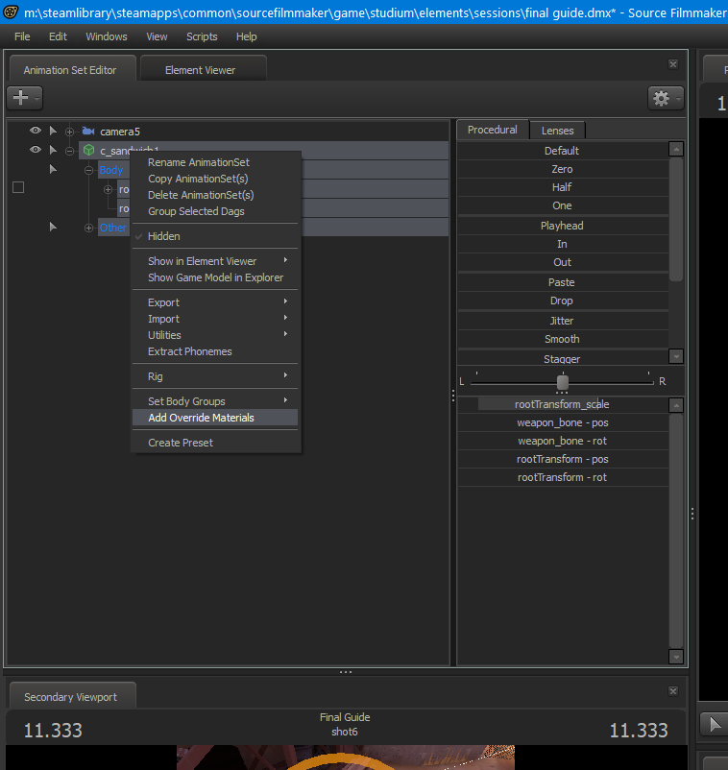Open the Set Body Groups submenu
Image resolution: width=728 pixels, height=770 pixels.
point(215,401)
